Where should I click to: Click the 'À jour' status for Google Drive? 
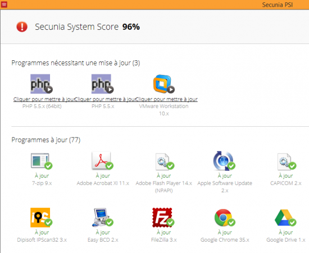point(286,232)
